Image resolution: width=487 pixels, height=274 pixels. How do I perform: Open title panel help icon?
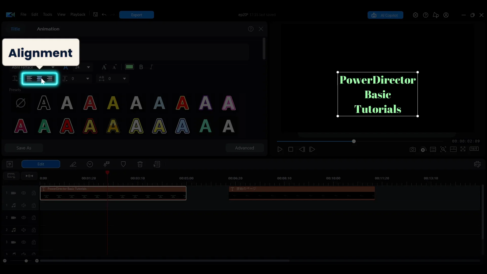coord(251,29)
